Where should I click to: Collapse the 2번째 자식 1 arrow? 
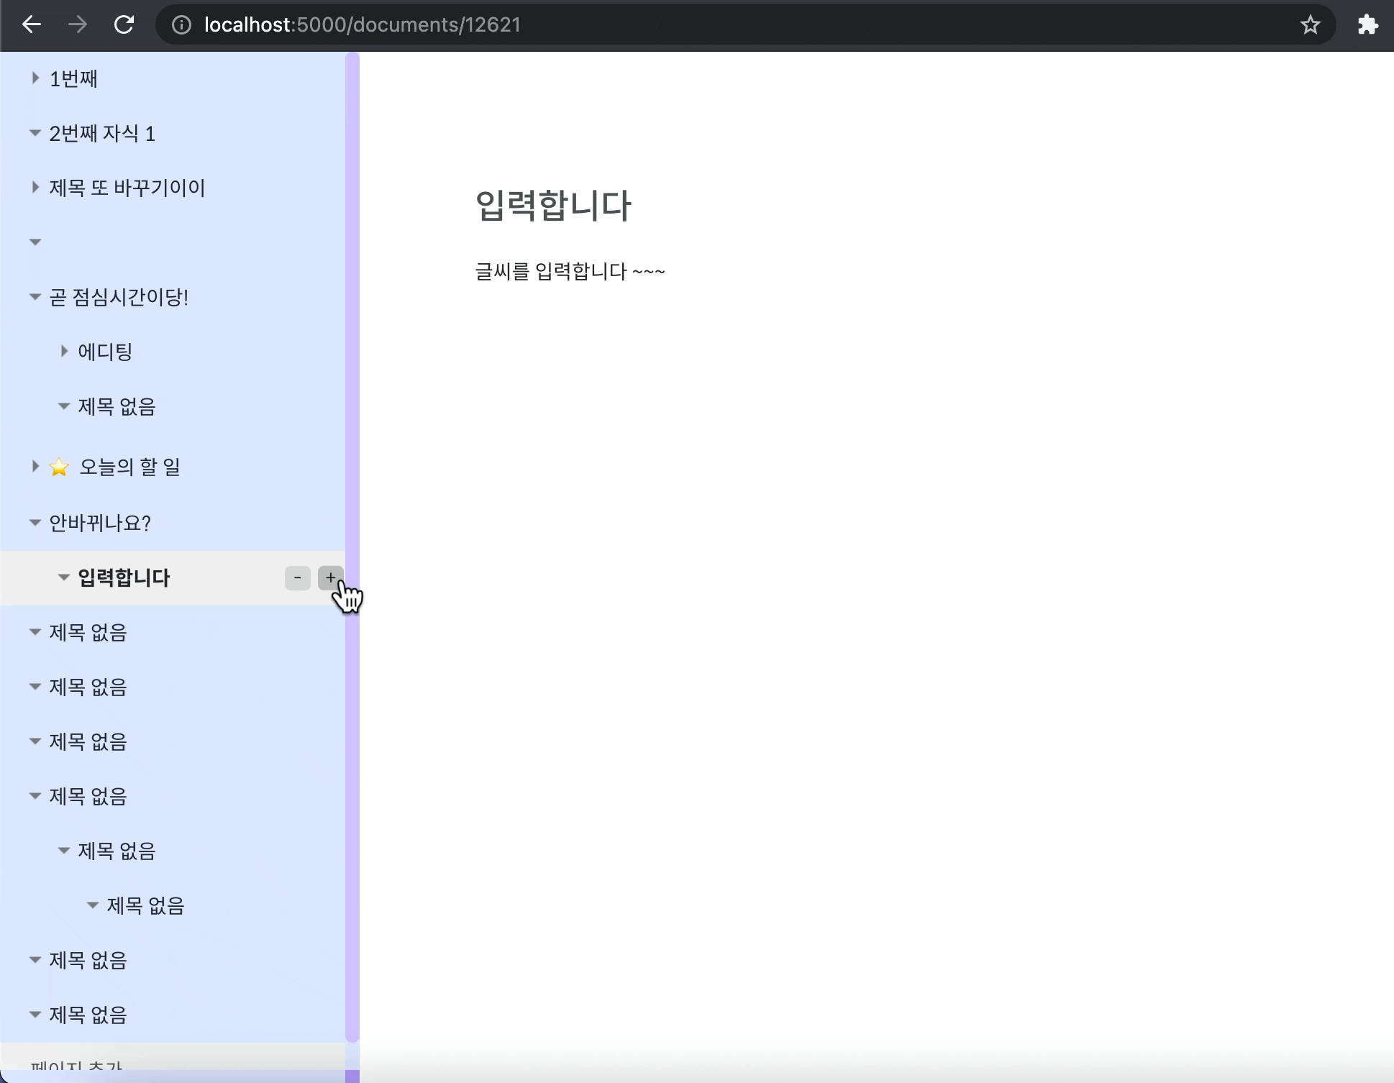click(x=35, y=133)
